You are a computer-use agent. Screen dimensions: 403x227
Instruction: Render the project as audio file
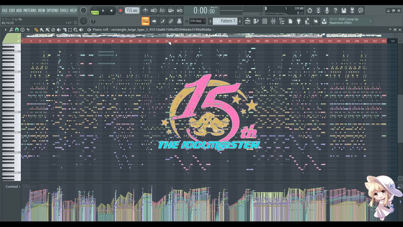pos(352,11)
